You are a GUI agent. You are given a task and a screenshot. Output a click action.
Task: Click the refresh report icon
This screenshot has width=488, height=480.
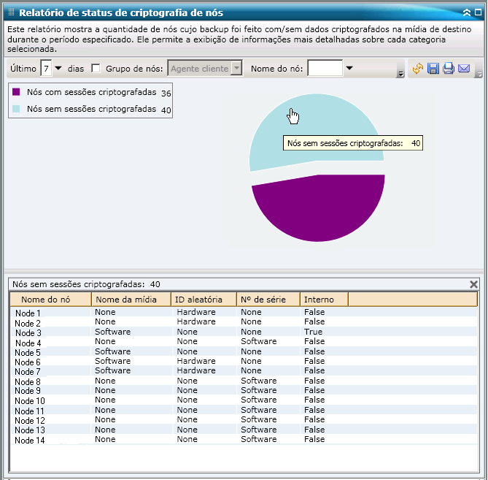point(417,69)
